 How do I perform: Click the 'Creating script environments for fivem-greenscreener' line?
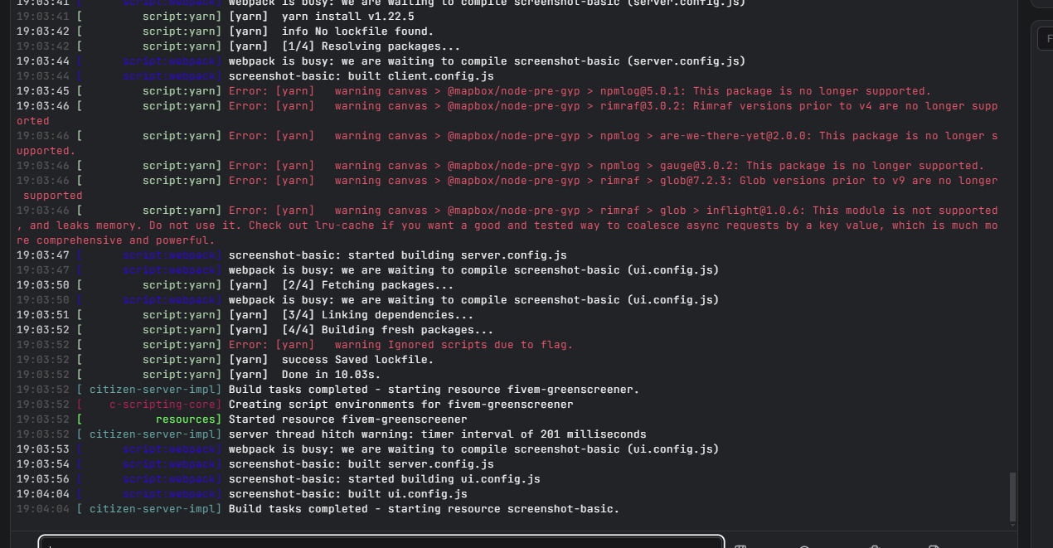pyautogui.click(x=400, y=405)
